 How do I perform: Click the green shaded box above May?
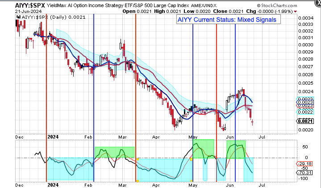(x=203, y=147)
